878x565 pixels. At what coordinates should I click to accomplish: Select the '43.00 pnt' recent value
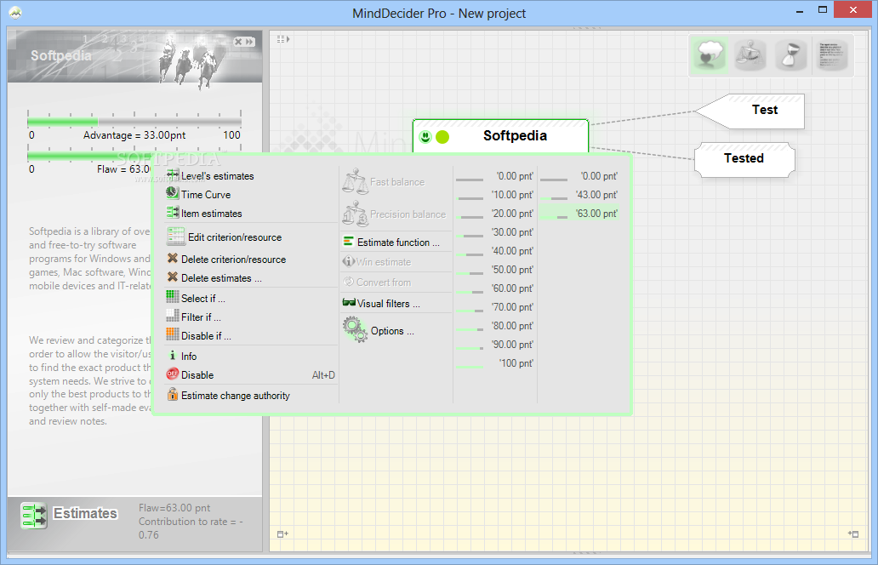[579, 194]
